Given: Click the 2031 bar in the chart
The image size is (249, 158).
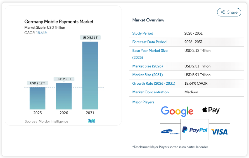Looking at the screenshot, I should [x=90, y=75].
